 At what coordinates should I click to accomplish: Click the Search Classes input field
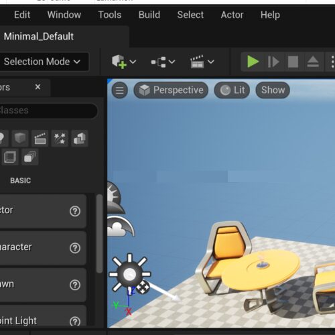(48, 111)
